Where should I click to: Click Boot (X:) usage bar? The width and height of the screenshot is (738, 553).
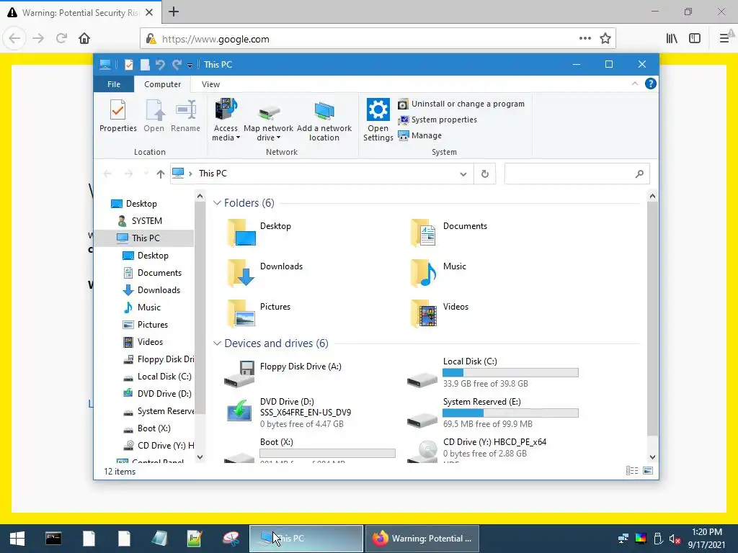[x=328, y=454]
